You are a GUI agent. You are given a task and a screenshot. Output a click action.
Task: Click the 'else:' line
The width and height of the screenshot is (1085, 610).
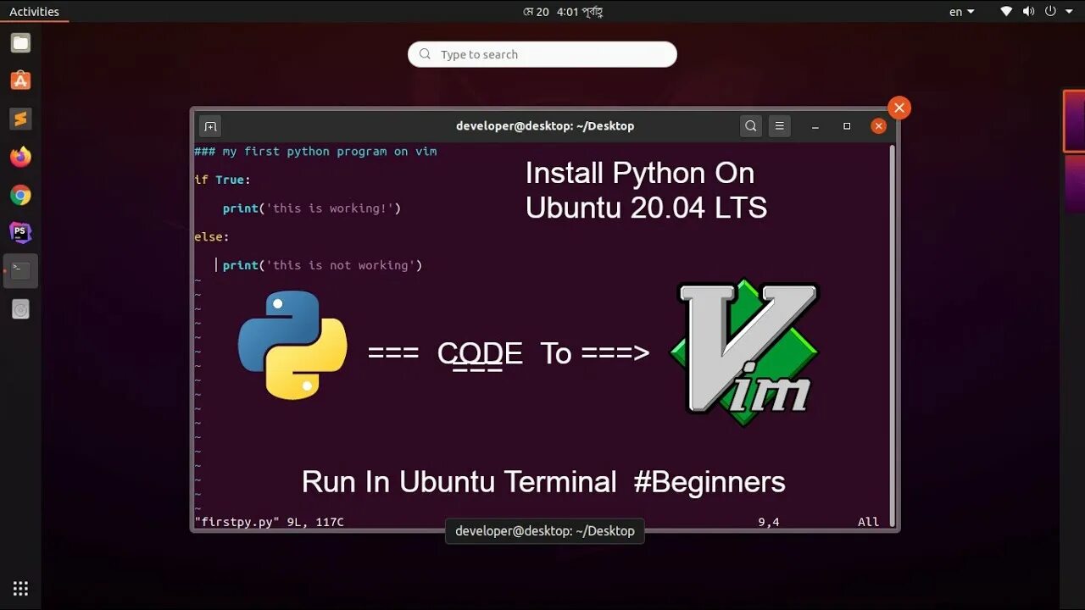pyautogui.click(x=212, y=237)
